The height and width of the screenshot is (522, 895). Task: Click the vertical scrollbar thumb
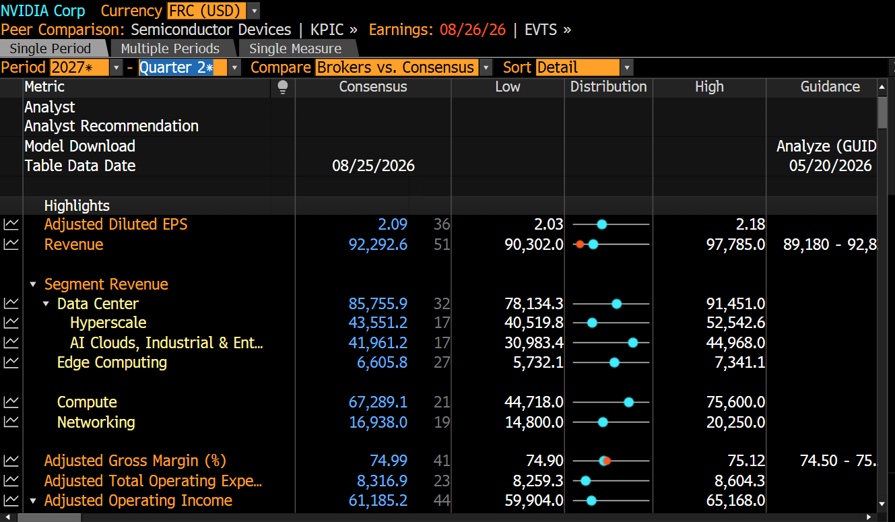[x=882, y=111]
